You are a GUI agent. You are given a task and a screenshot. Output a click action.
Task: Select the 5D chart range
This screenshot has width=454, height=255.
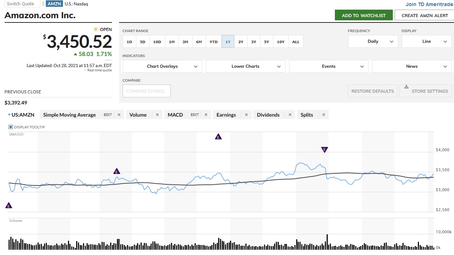click(x=142, y=42)
